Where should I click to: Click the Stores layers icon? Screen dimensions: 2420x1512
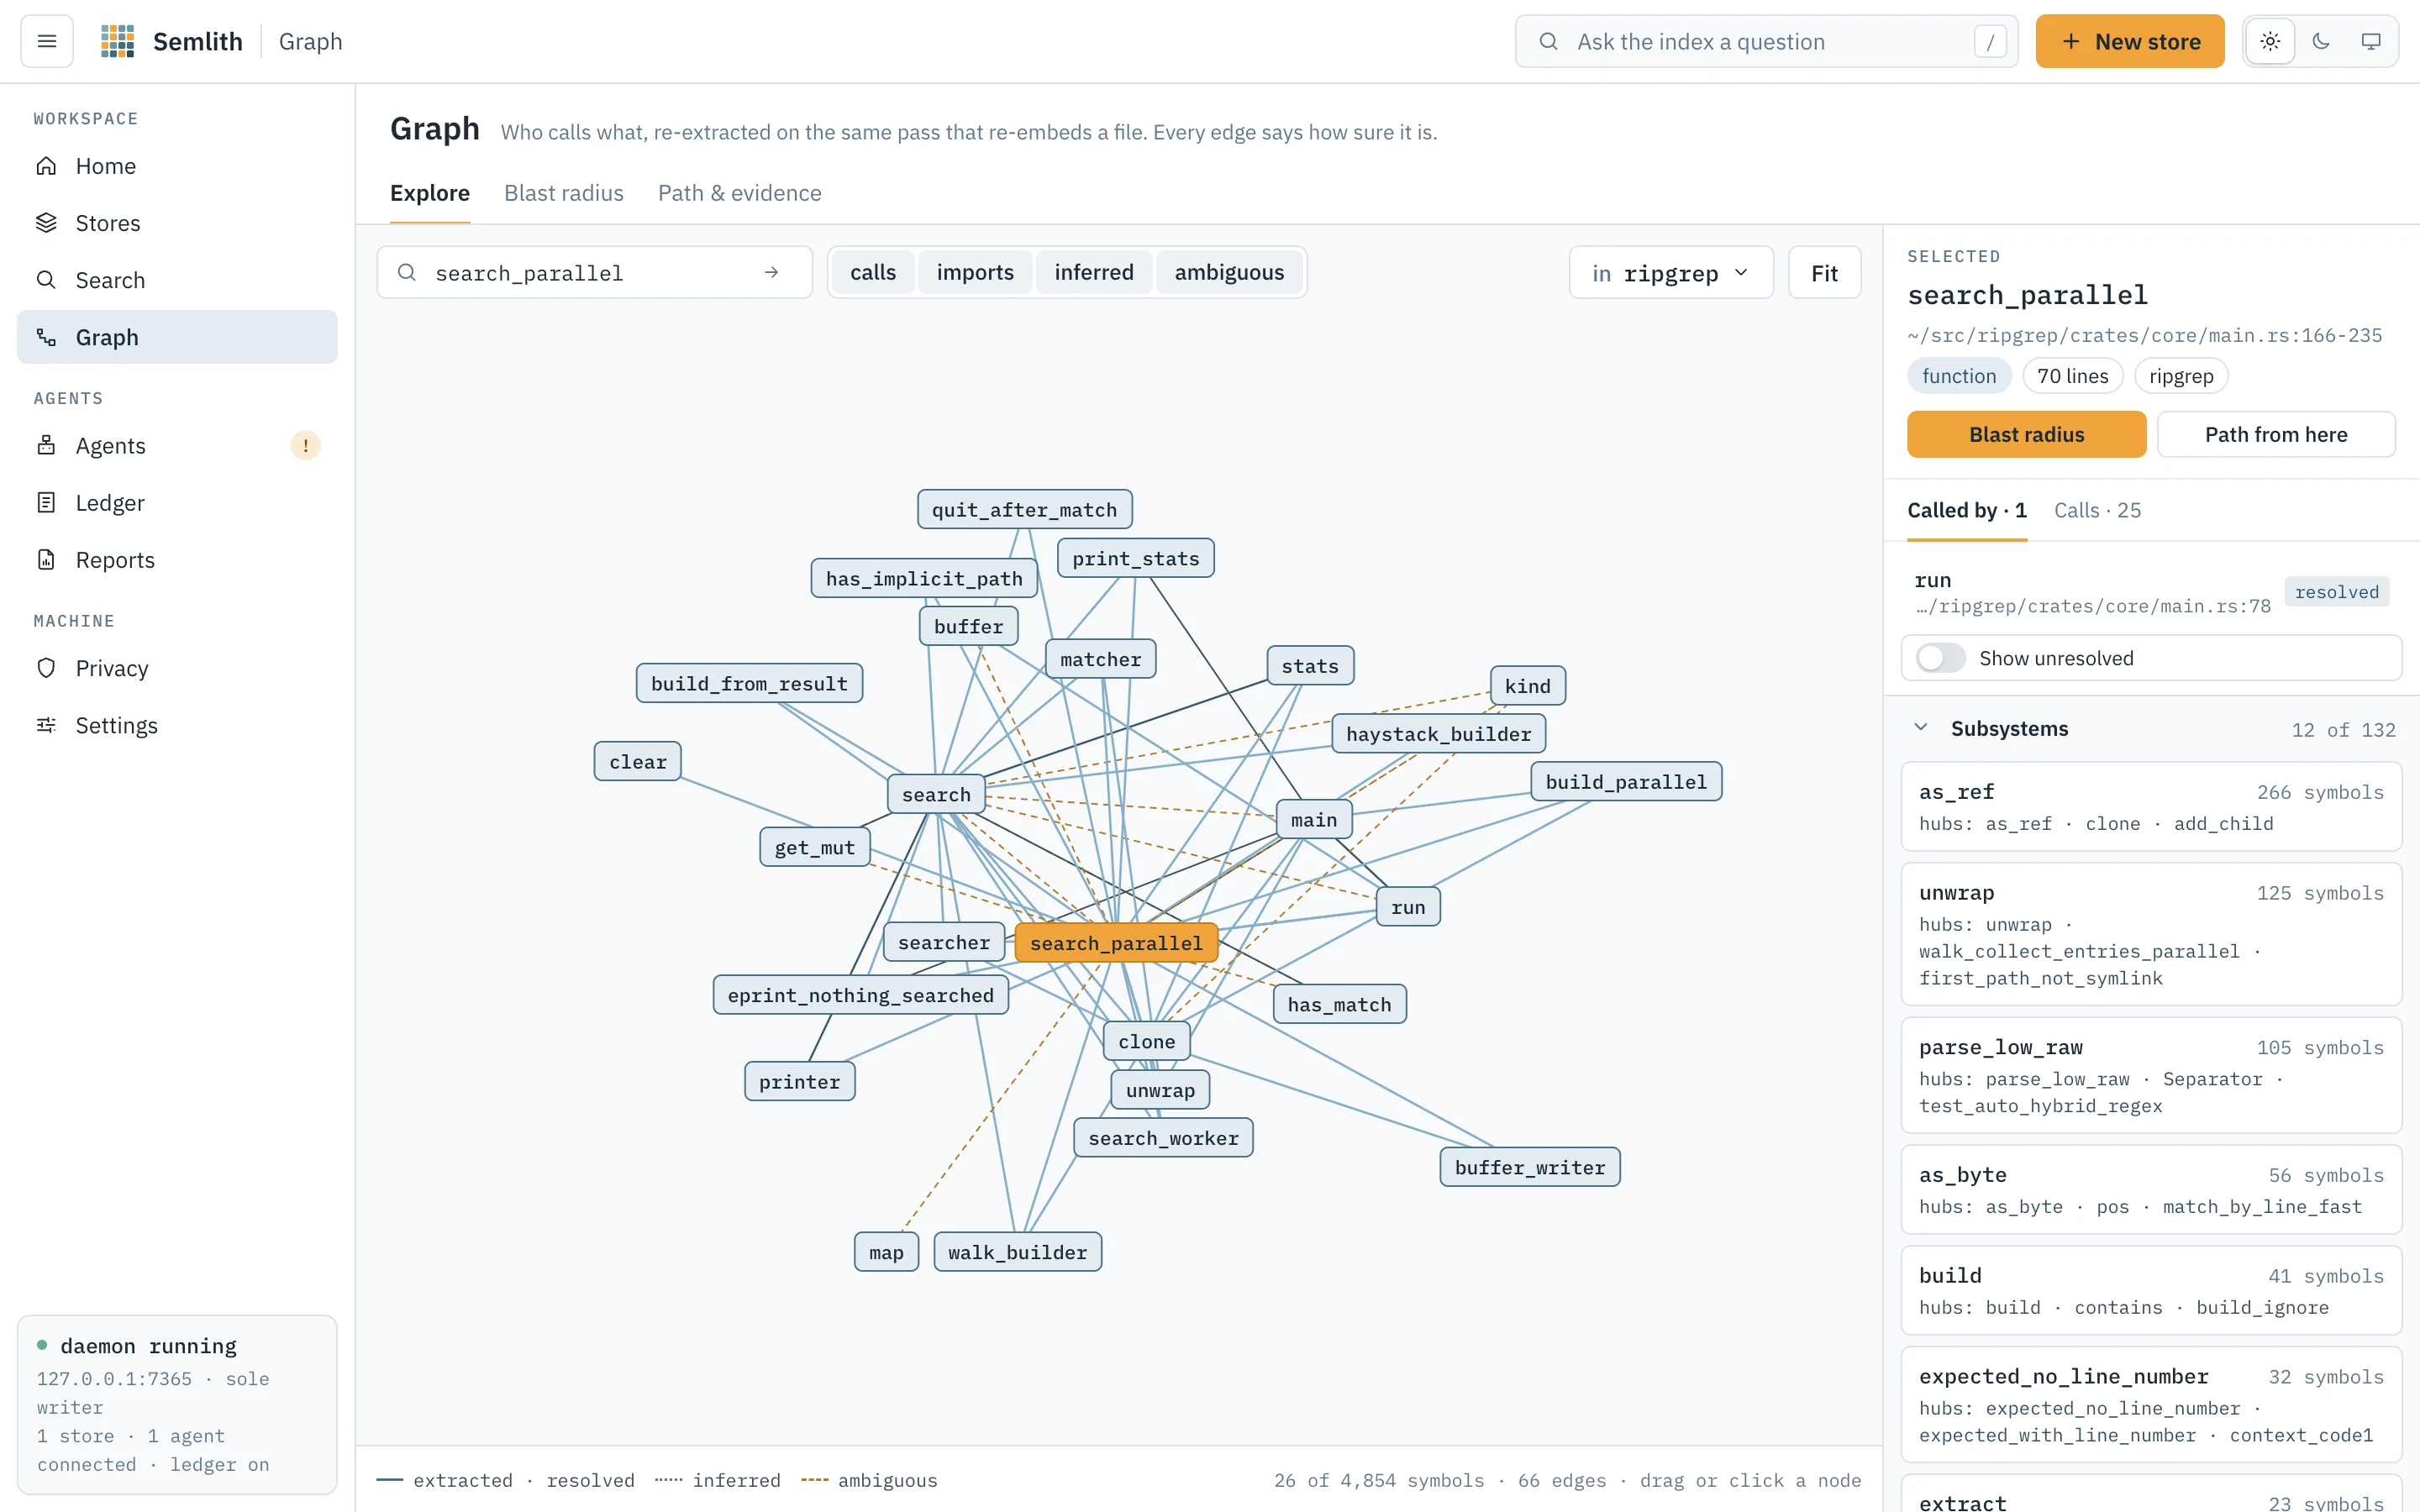tap(46, 223)
